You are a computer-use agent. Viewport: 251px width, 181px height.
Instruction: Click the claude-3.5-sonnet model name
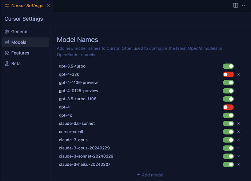click(77, 124)
